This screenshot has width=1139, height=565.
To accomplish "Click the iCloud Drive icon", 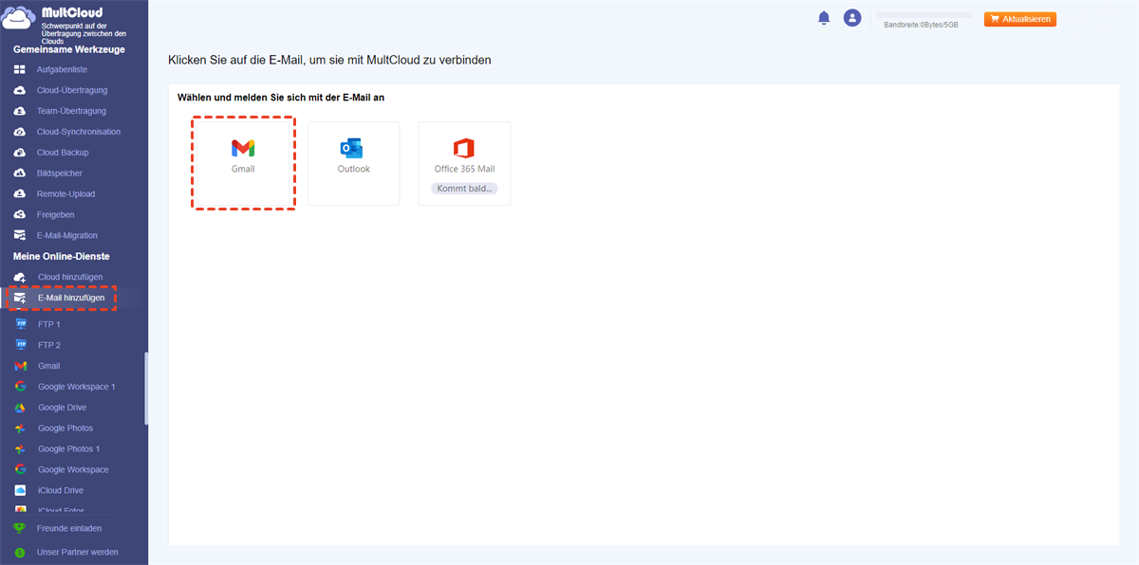I will click(x=19, y=491).
